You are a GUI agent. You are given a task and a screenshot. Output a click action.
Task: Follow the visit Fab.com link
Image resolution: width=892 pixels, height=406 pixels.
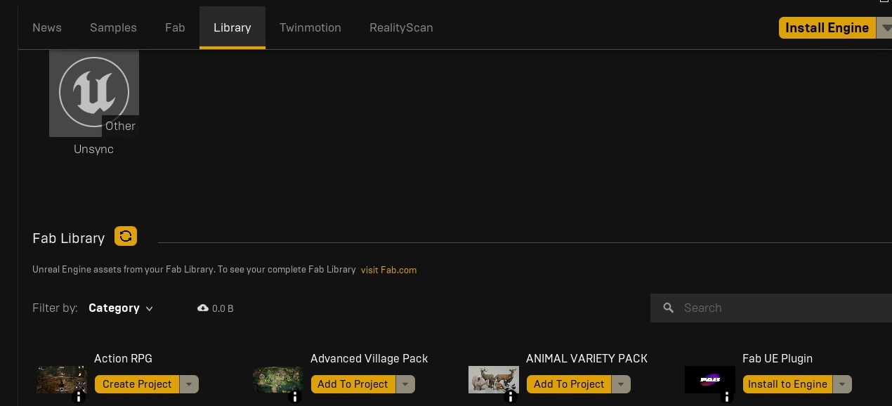[x=388, y=270]
